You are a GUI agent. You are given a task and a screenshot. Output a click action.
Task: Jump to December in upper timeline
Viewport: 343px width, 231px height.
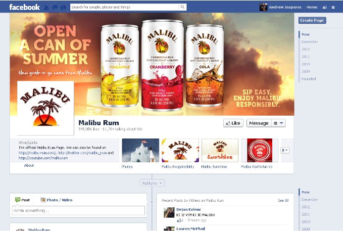(x=309, y=42)
